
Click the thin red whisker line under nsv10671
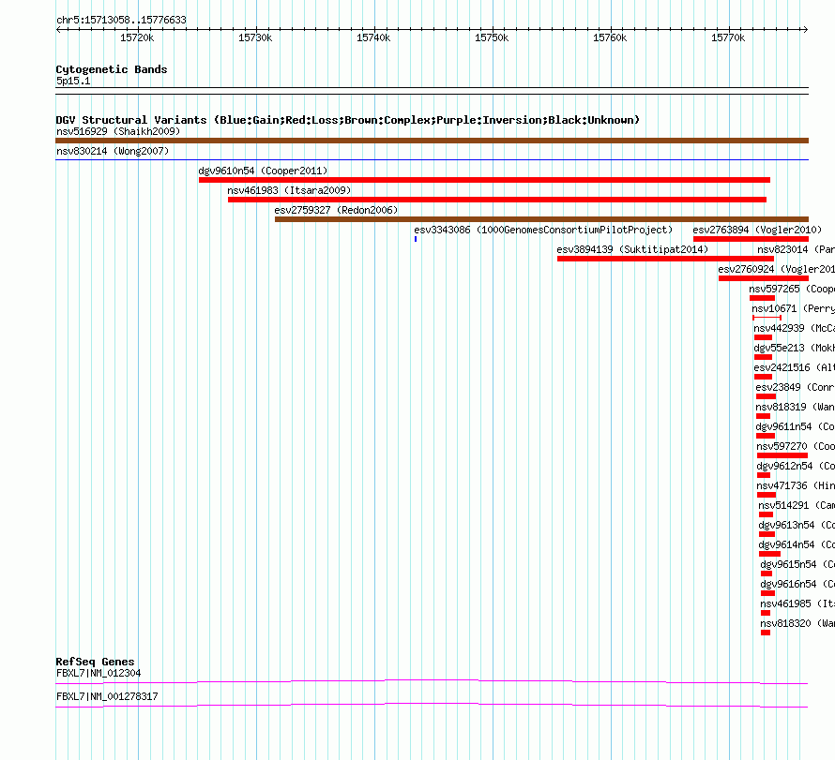click(x=767, y=318)
